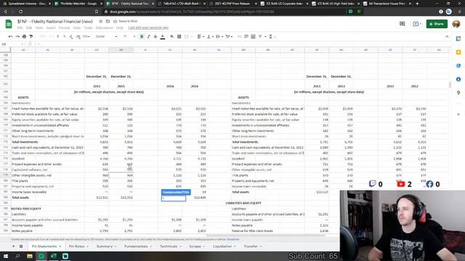Click the green Share button
465x261 pixels.
tap(437, 24)
